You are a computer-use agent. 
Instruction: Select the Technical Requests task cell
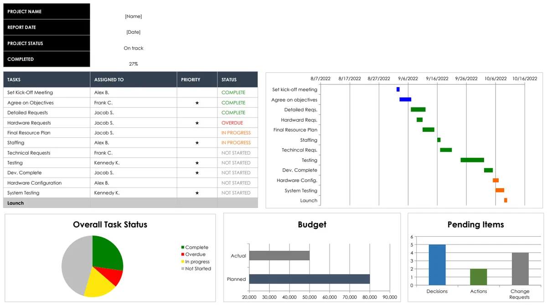coord(46,153)
